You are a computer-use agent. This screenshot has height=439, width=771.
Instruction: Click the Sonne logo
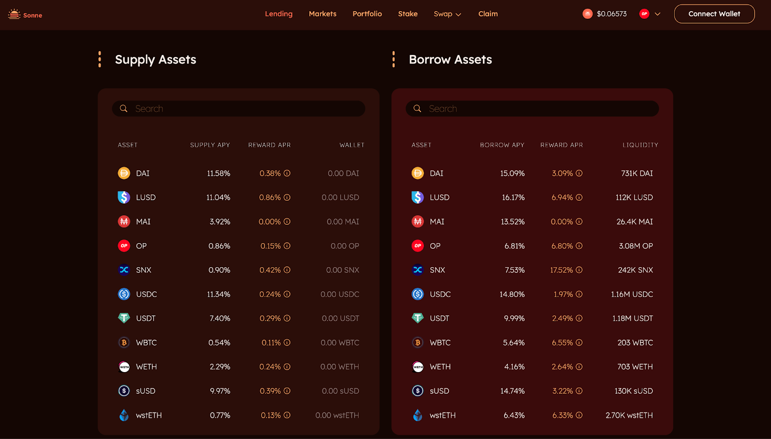click(x=25, y=14)
